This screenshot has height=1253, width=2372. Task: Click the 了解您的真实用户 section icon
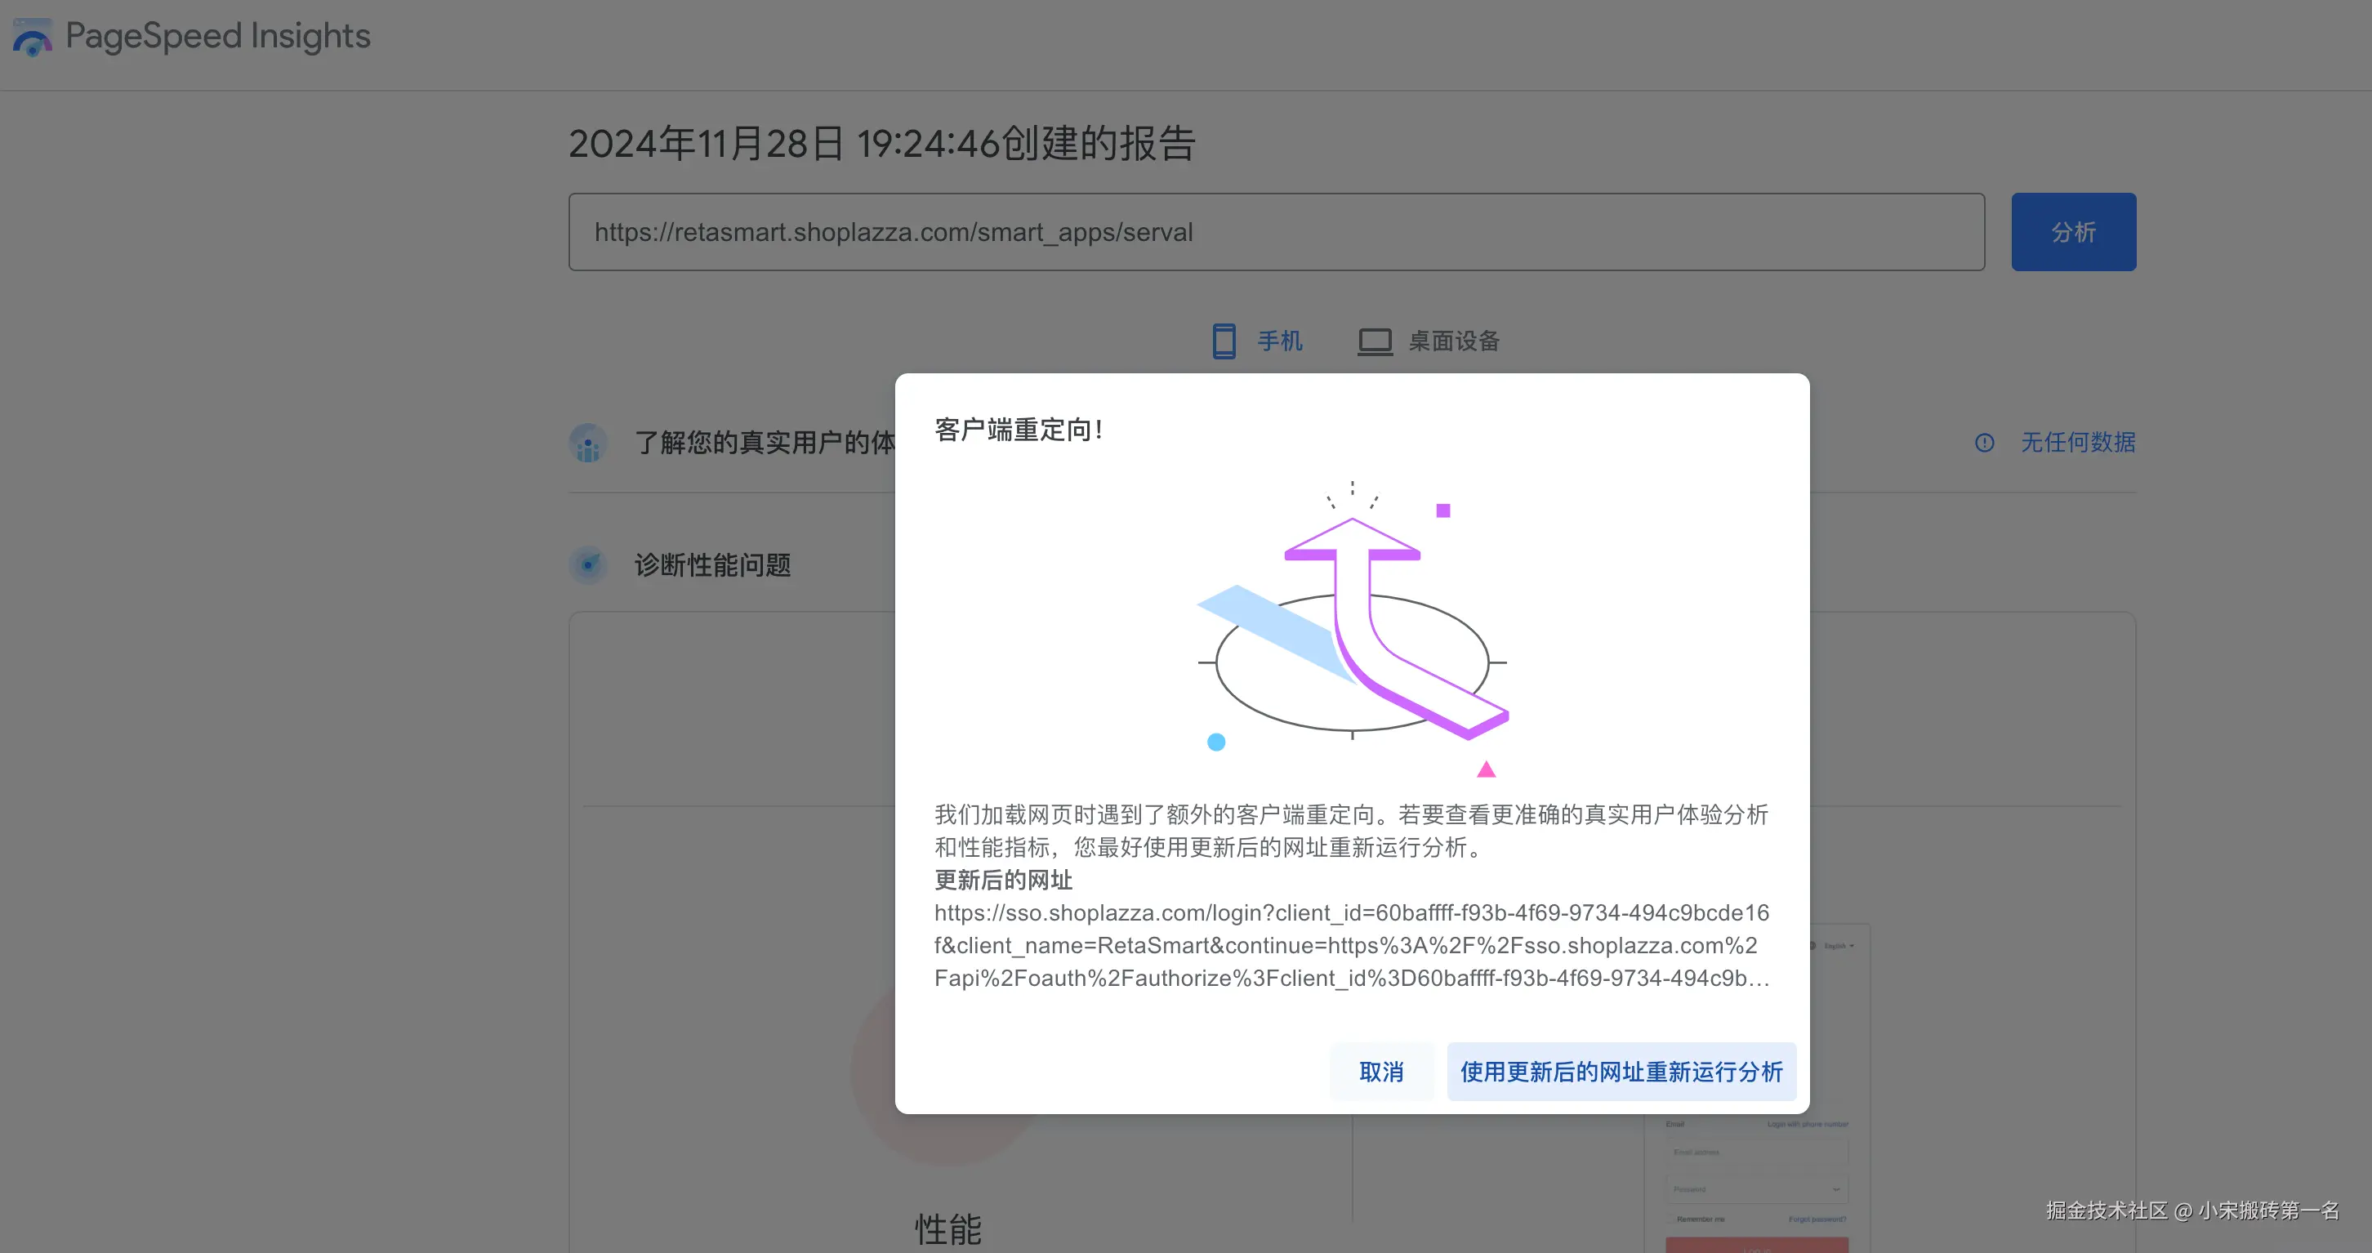pyautogui.click(x=588, y=443)
